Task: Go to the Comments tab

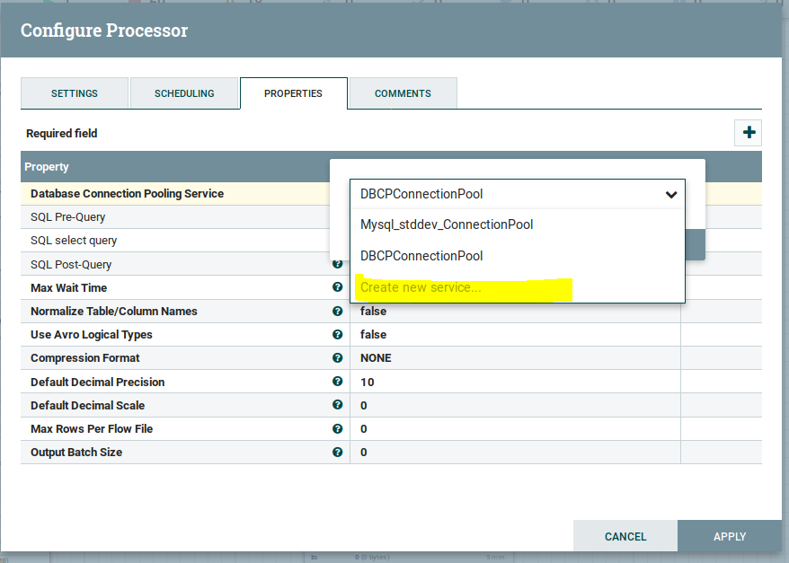Action: click(x=403, y=93)
